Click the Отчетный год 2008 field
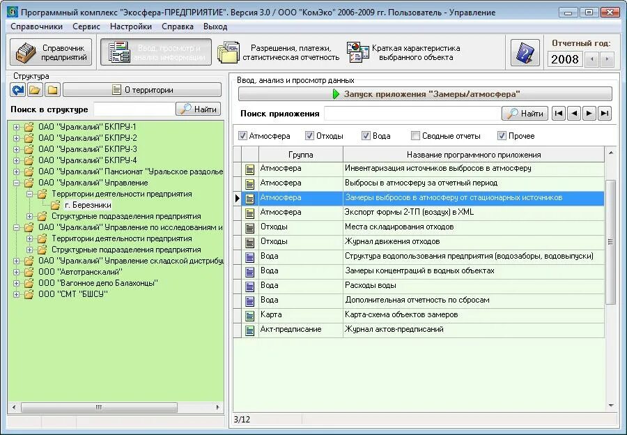 point(565,59)
